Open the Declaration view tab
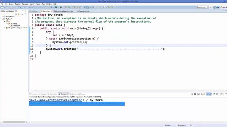 [x=52, y=94]
